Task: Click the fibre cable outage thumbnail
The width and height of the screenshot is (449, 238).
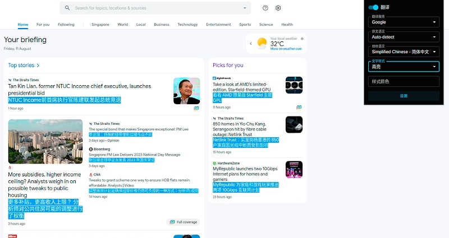Action: click(x=294, y=124)
